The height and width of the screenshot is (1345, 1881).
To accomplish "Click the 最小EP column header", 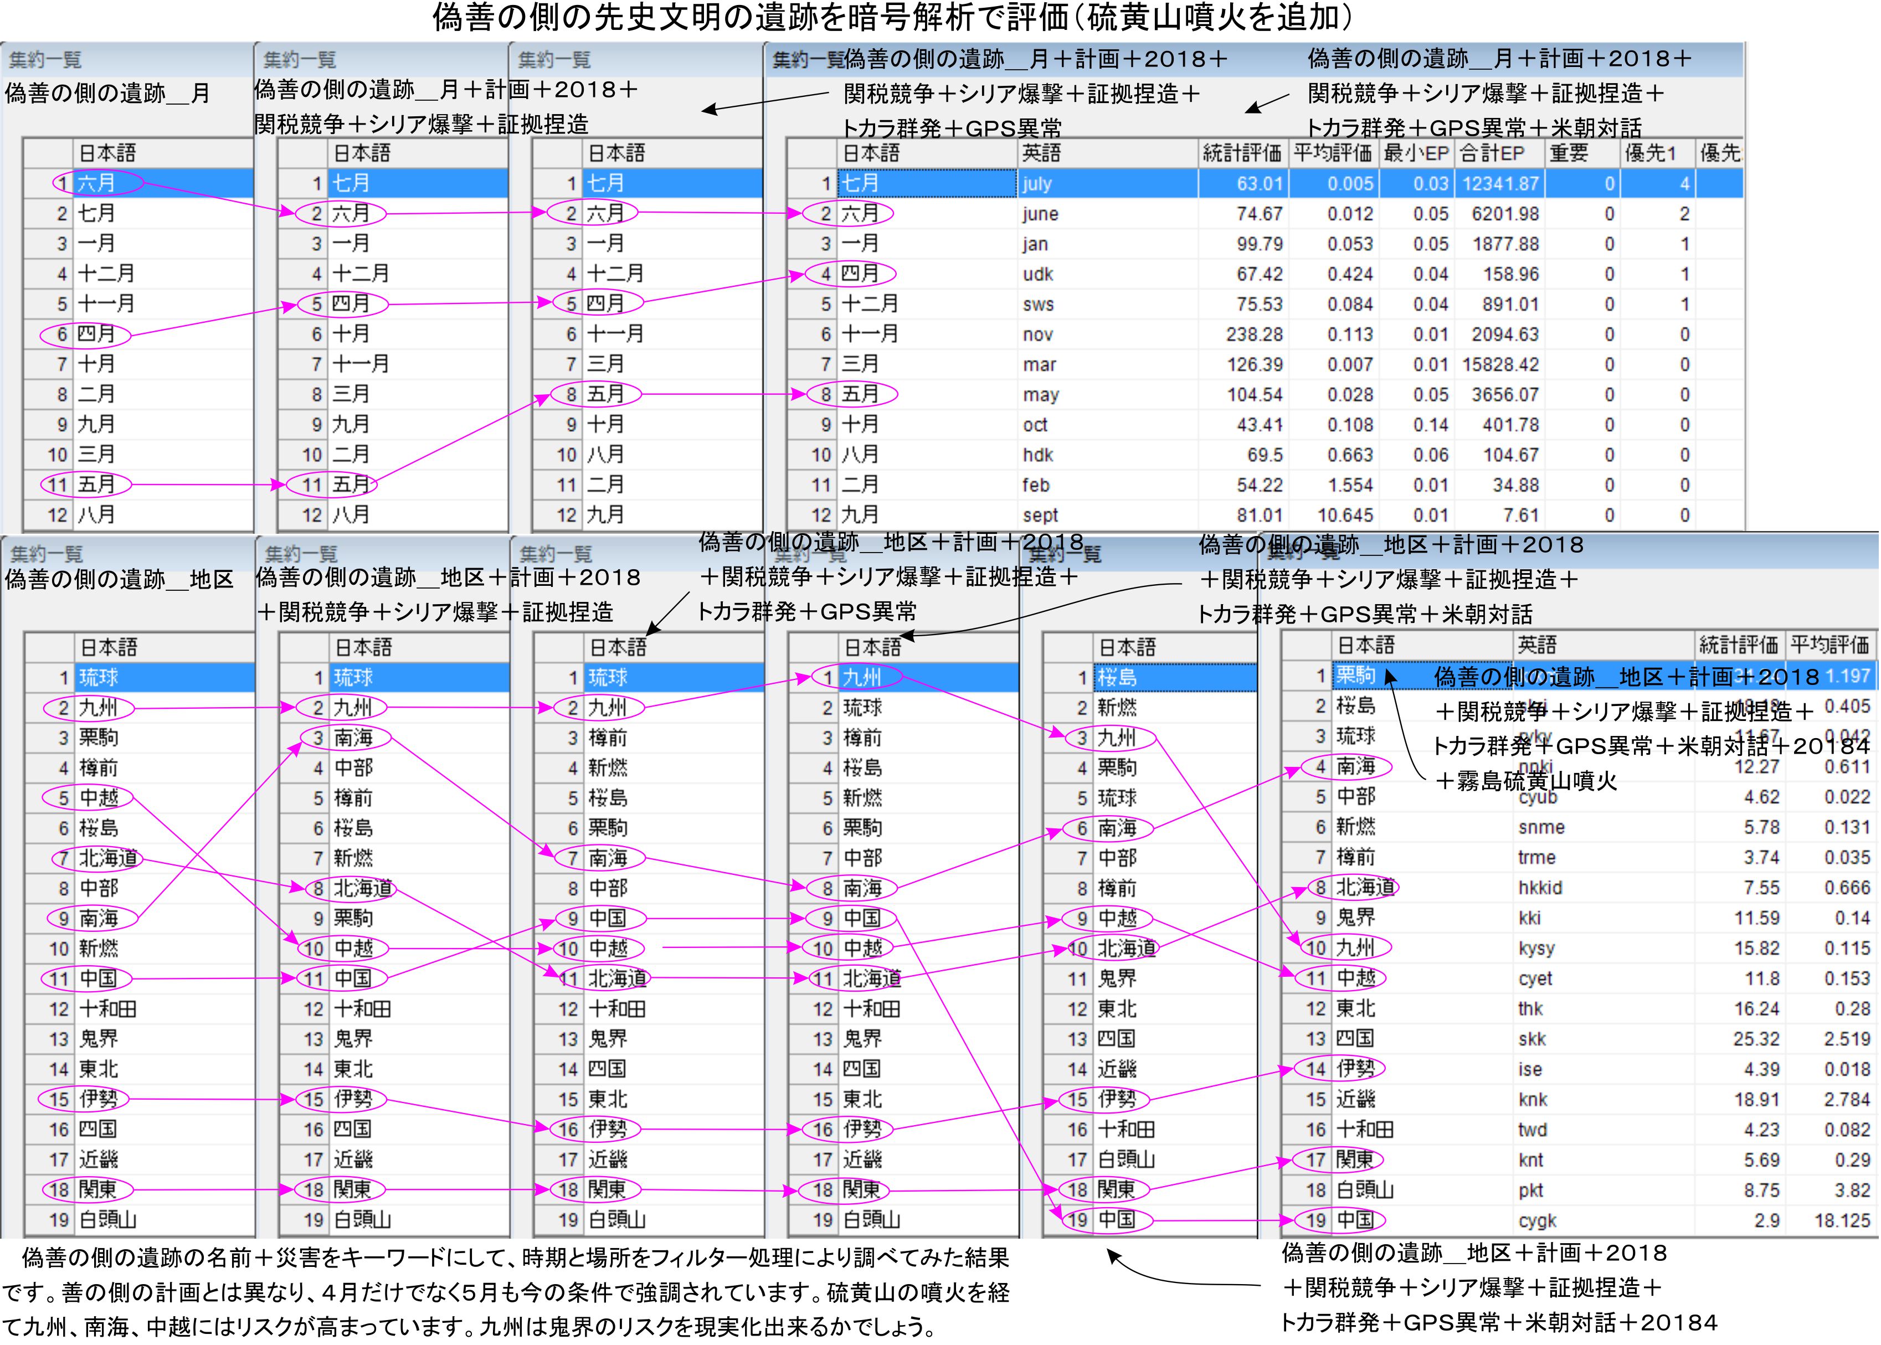I will [x=1416, y=153].
